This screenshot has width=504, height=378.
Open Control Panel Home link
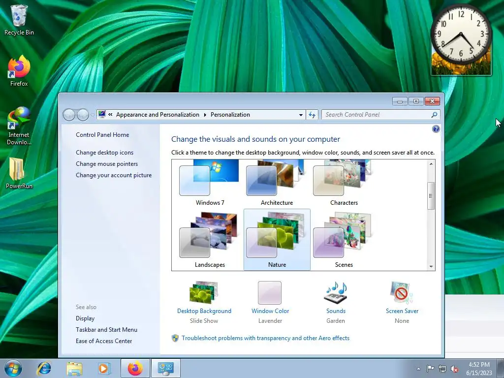[x=102, y=135]
